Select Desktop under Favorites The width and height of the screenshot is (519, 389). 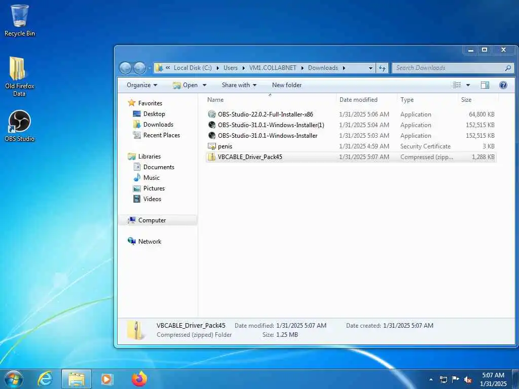[x=154, y=114]
